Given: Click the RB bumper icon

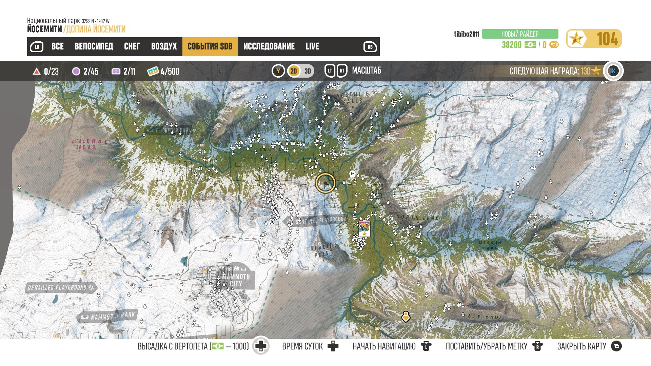Looking at the screenshot, I should pyautogui.click(x=370, y=47).
